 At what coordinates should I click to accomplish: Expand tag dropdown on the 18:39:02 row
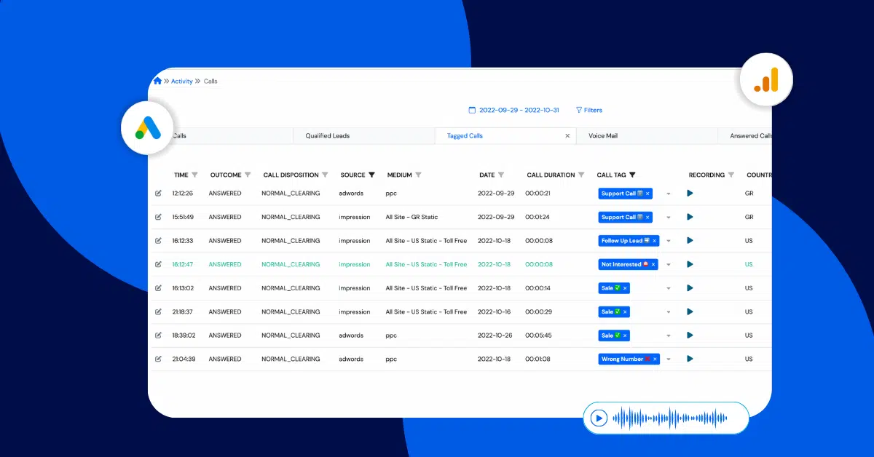point(669,336)
